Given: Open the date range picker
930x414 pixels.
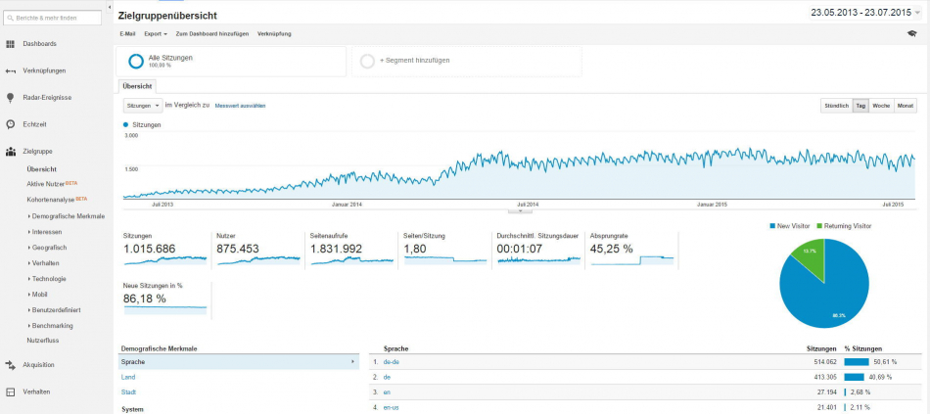Looking at the screenshot, I should pyautogui.click(x=866, y=13).
